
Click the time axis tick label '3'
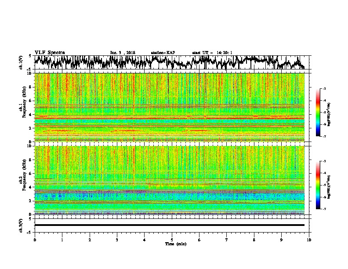117,240
